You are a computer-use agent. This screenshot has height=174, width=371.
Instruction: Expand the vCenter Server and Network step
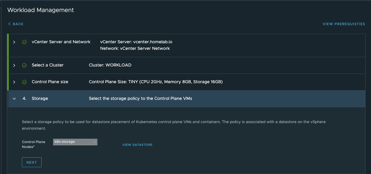[x=14, y=42]
